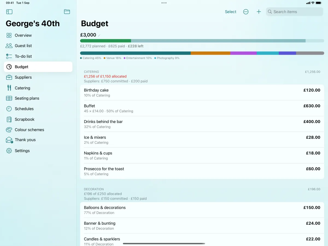Click the teal Catering segment of category bar
Screen dimensions: 328x246
pos(135,53)
